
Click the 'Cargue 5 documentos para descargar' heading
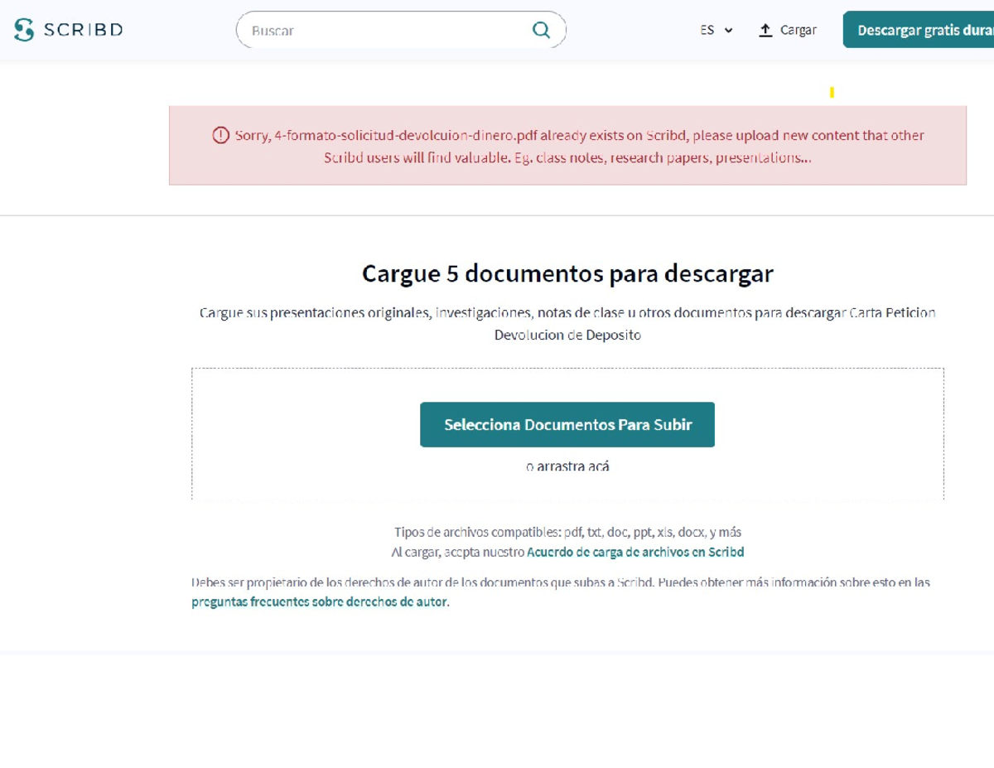(x=567, y=273)
